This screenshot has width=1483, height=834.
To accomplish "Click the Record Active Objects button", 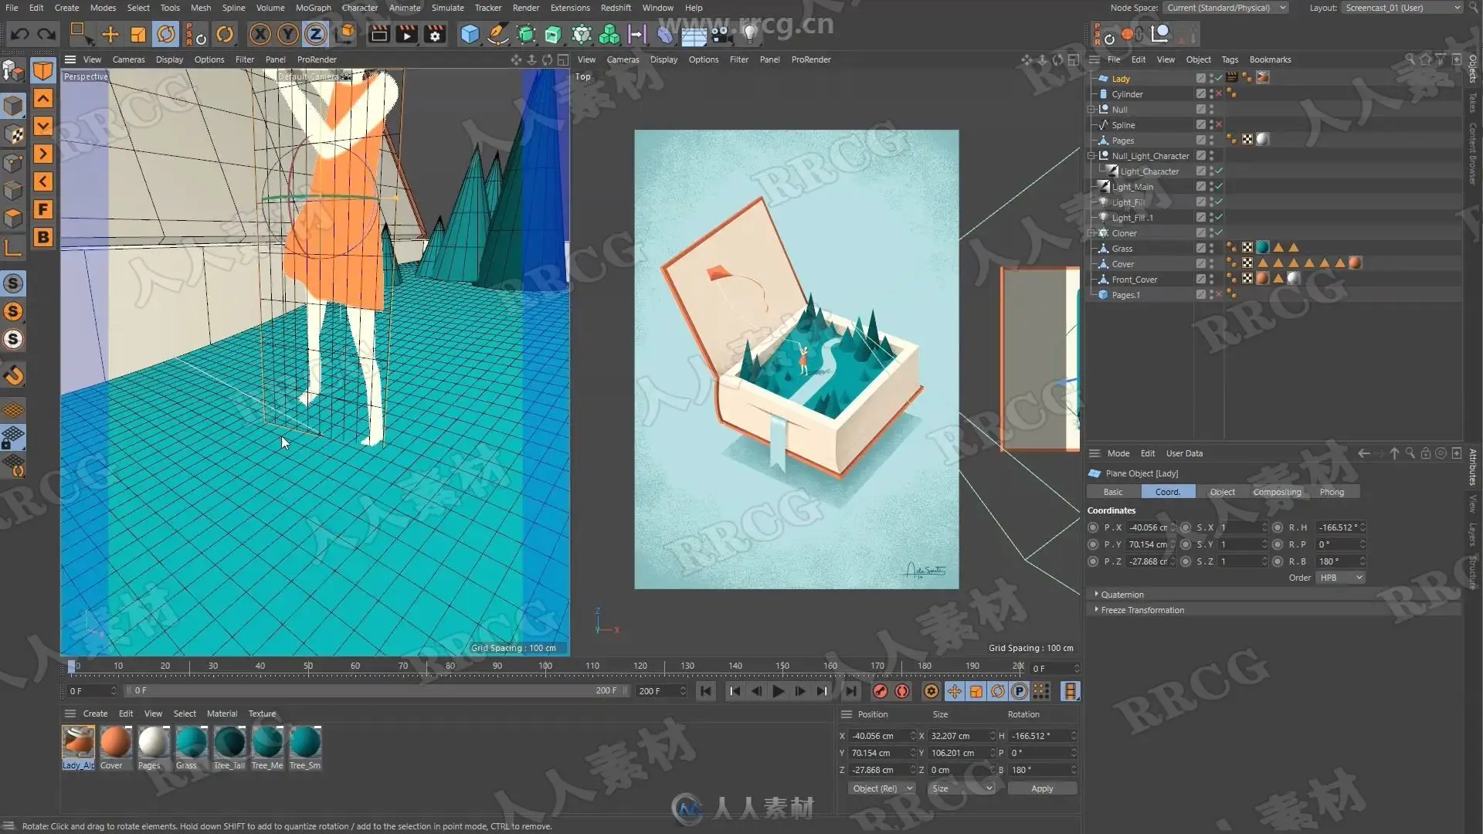I will (x=880, y=691).
